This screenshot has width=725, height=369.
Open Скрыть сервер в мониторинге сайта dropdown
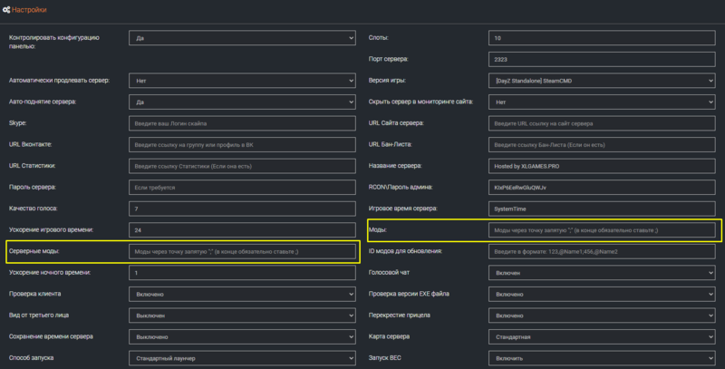601,102
